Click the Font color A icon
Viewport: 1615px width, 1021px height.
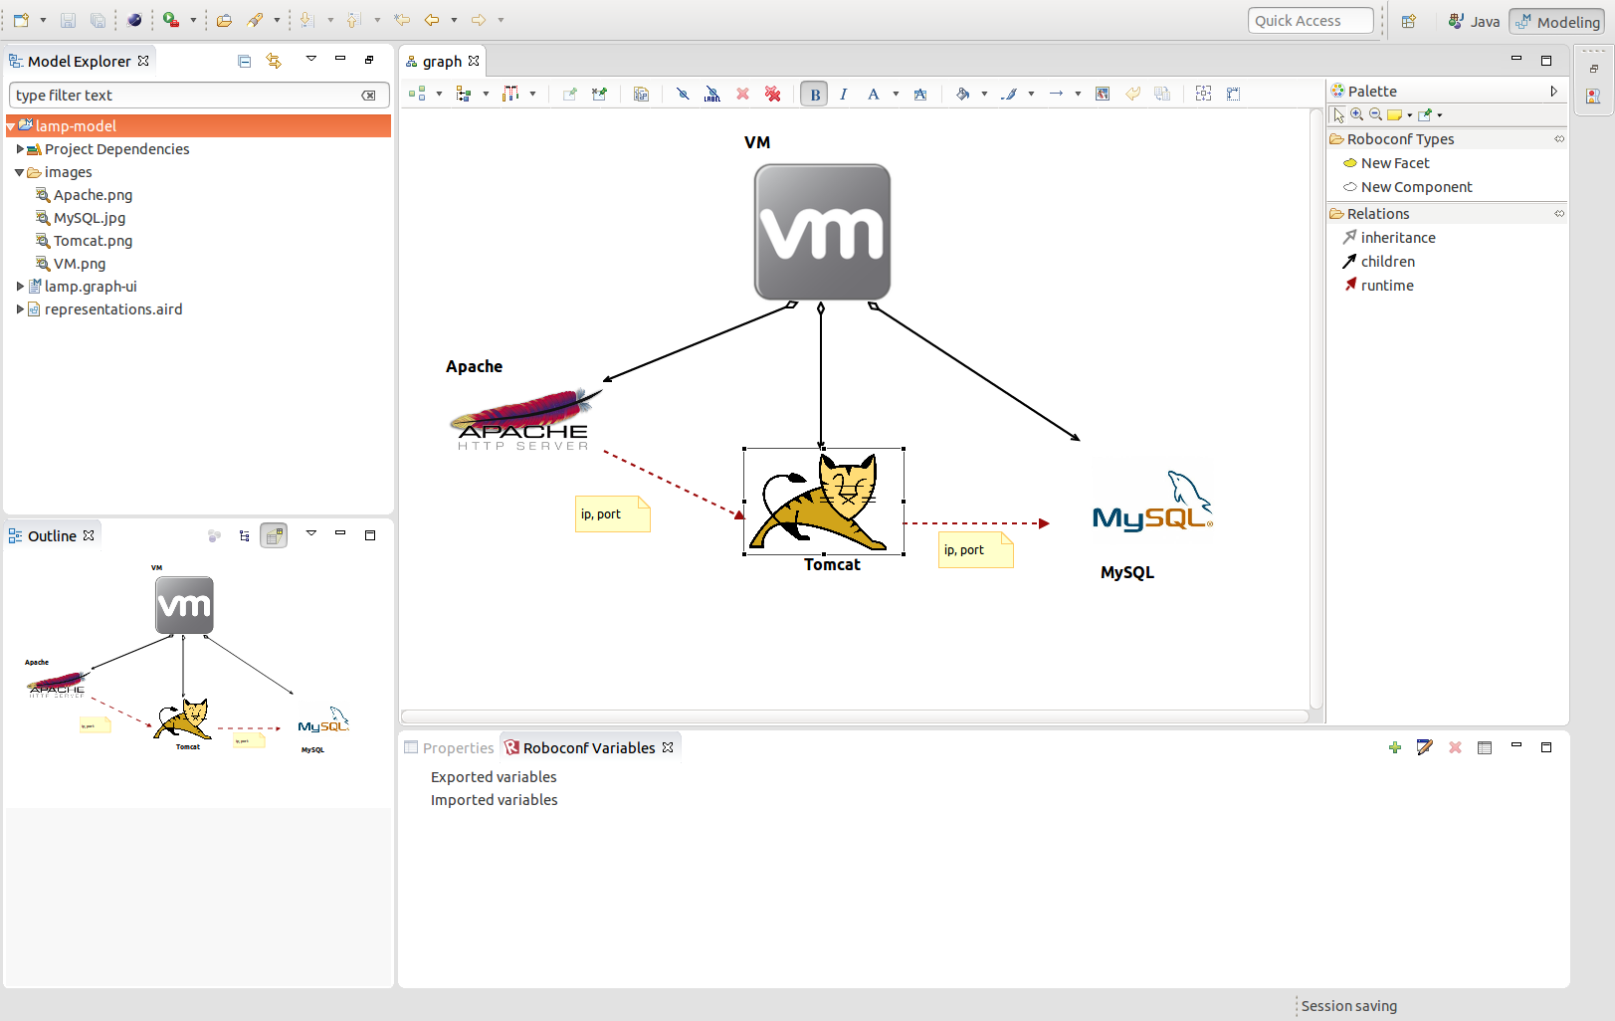pyautogui.click(x=873, y=94)
